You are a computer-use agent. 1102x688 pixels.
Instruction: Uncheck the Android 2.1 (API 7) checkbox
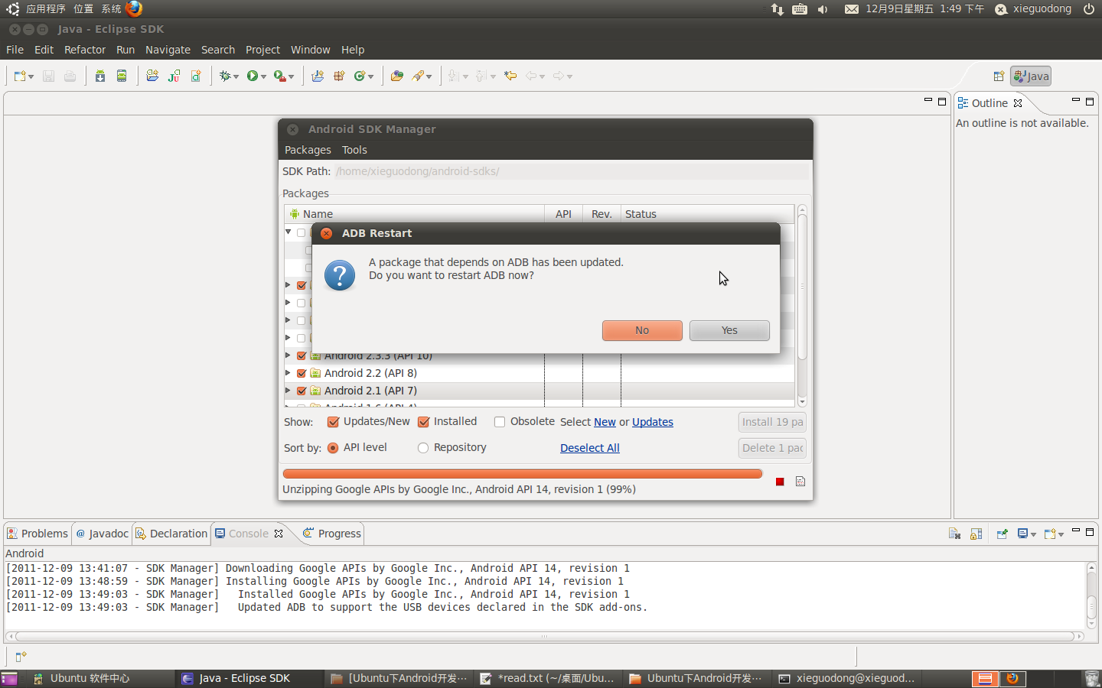tap(302, 391)
